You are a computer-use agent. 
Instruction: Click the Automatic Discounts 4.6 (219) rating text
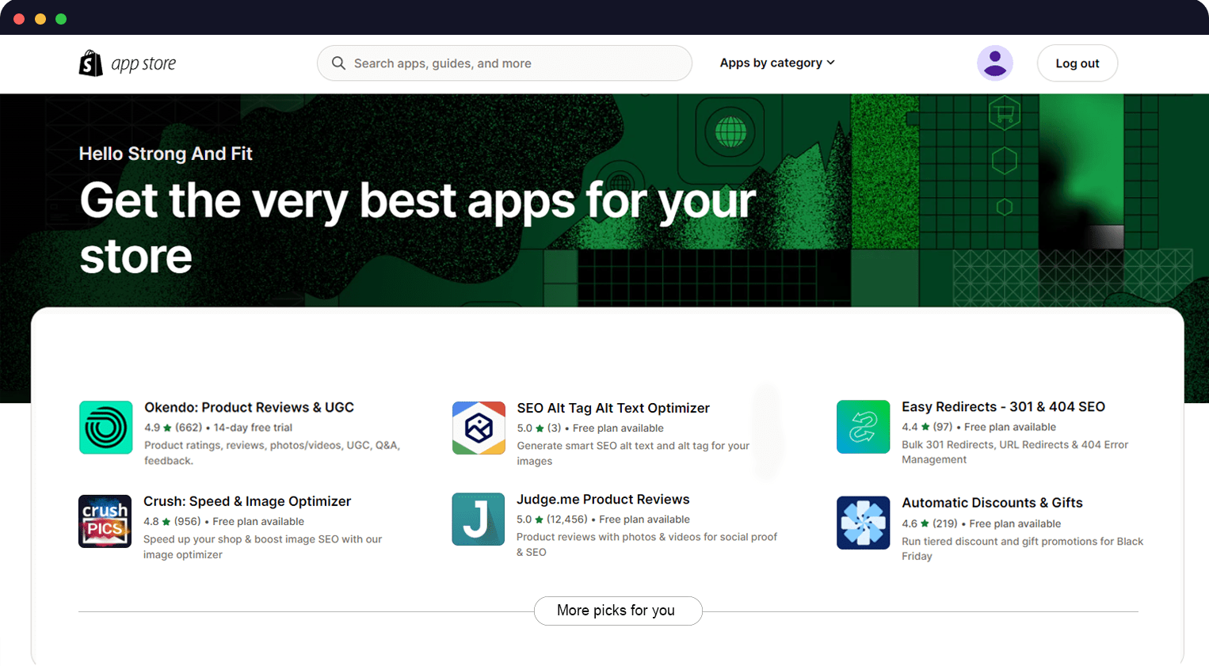point(929,523)
